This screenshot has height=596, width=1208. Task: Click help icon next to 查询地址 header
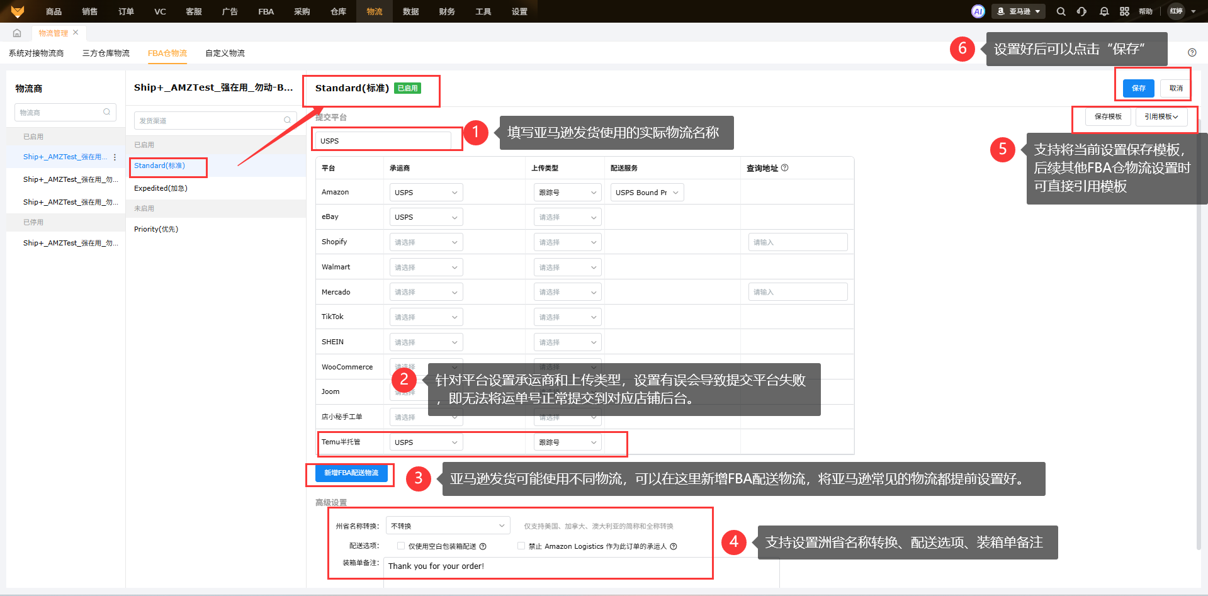click(x=784, y=168)
